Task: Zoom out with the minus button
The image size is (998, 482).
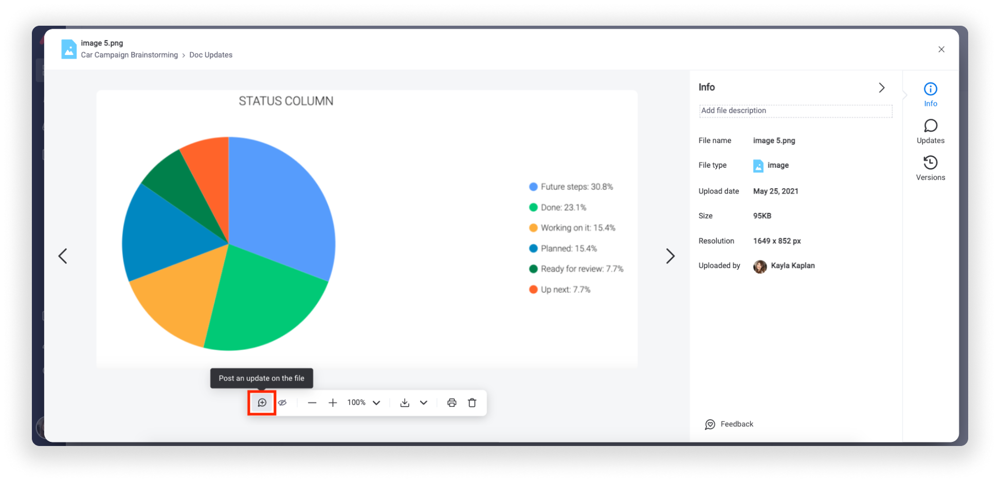Action: 312,403
